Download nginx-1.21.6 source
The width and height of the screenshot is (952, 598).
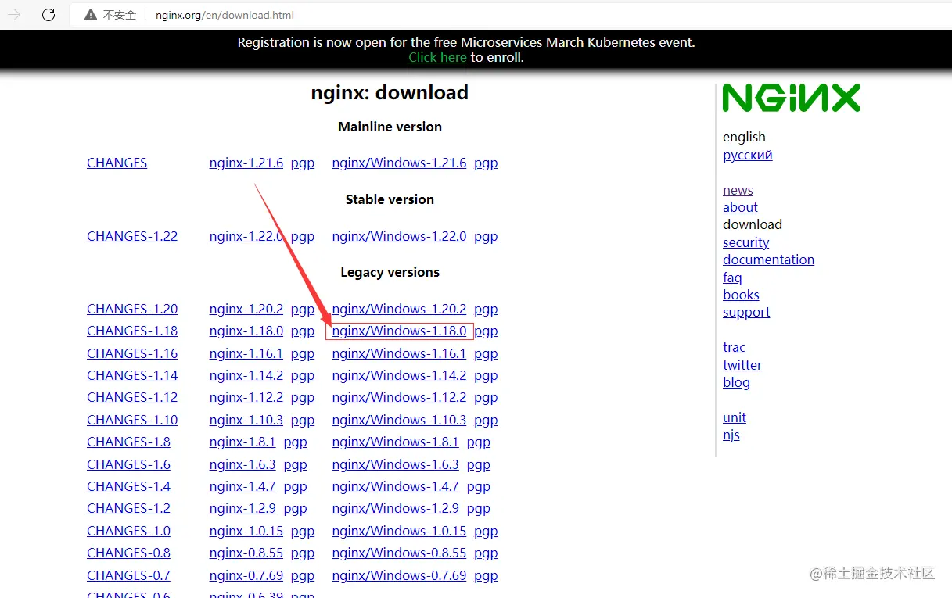click(246, 163)
